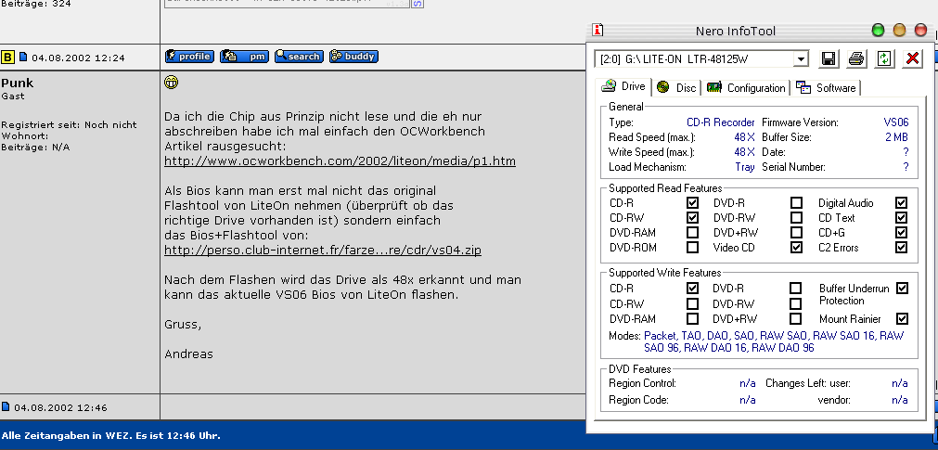Click the Region Control n/a value
This screenshot has height=450, width=938.
point(748,383)
